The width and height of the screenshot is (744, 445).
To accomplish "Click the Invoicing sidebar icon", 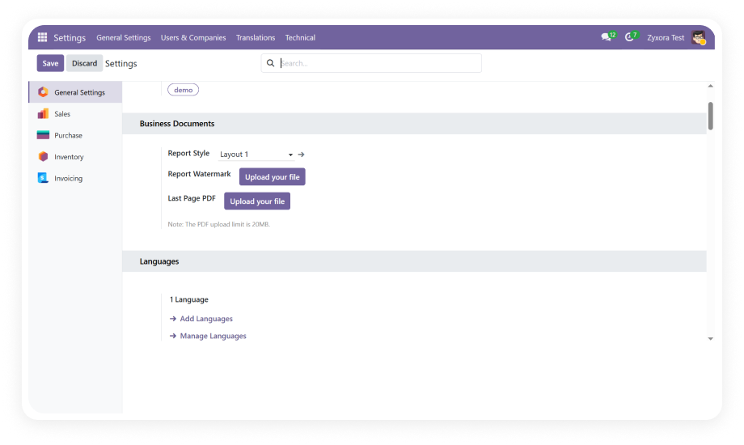I will tap(43, 178).
